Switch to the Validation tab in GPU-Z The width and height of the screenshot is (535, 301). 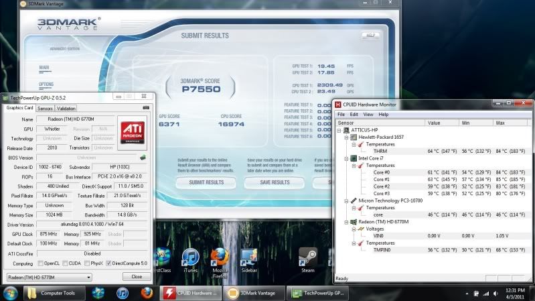pos(66,109)
